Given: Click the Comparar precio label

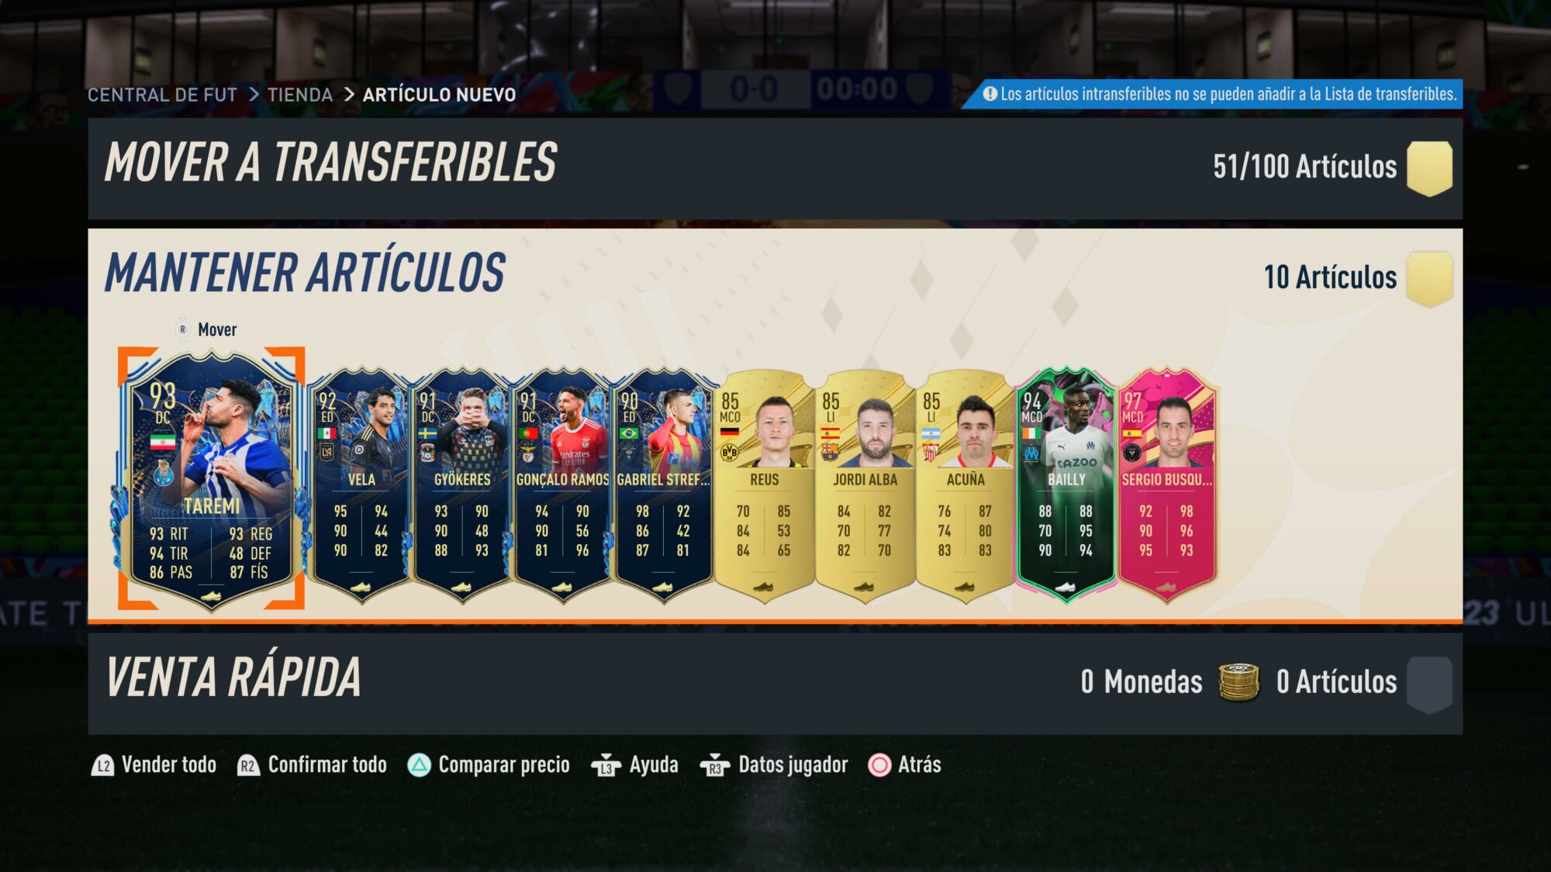Looking at the screenshot, I should (504, 765).
